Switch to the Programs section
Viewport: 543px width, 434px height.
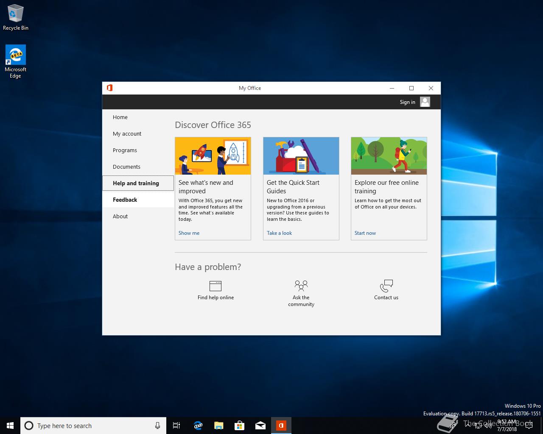pos(138,150)
